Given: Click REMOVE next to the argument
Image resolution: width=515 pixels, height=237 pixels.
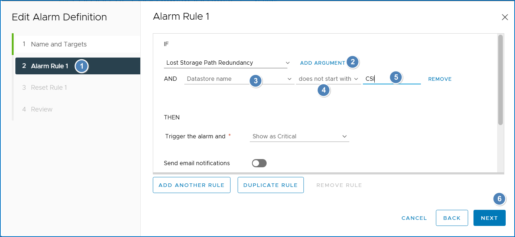Looking at the screenshot, I should coord(440,79).
